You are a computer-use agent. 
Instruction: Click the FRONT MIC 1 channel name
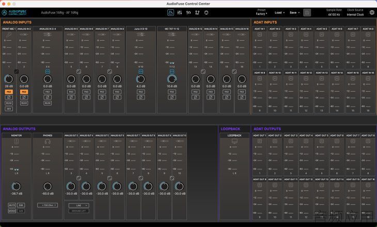[9, 29]
